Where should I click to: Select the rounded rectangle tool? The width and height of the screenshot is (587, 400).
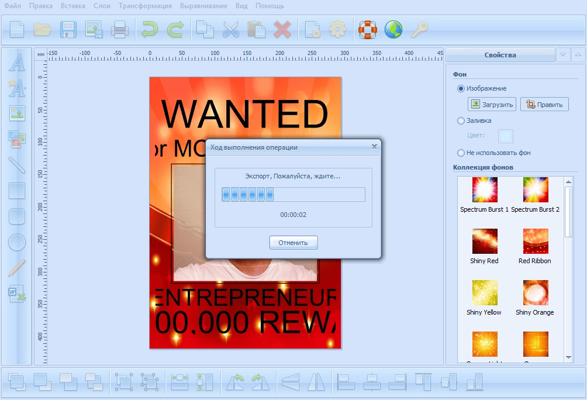(x=17, y=216)
